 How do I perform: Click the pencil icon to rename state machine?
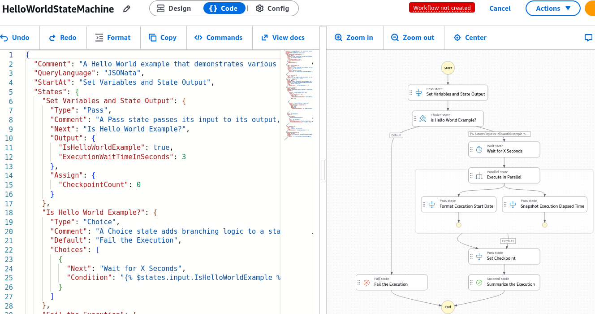(127, 9)
